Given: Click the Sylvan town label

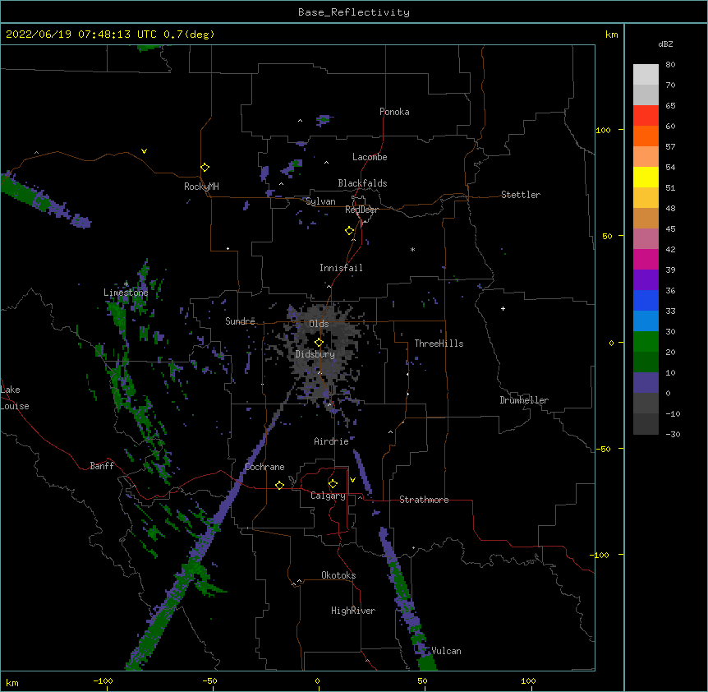Looking at the screenshot, I should [x=320, y=201].
